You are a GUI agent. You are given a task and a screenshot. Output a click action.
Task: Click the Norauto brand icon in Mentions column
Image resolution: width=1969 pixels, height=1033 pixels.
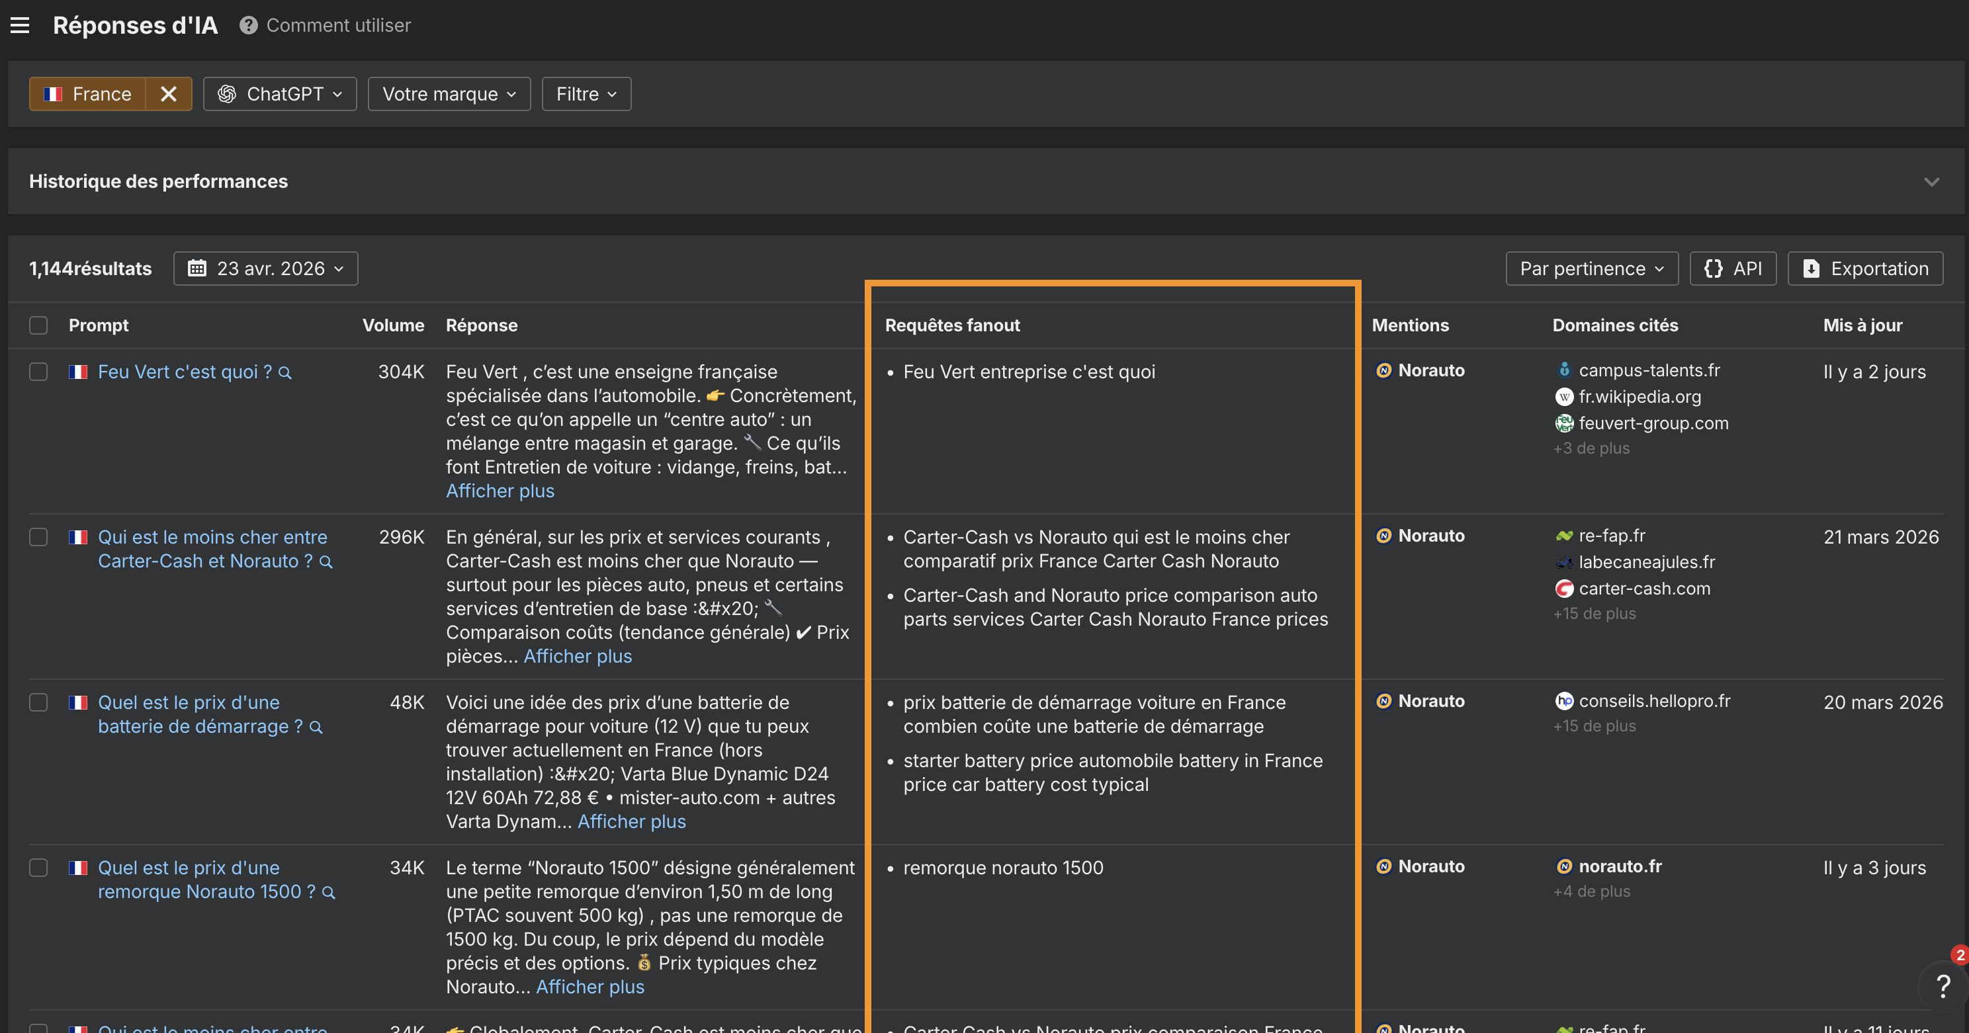(x=1383, y=370)
